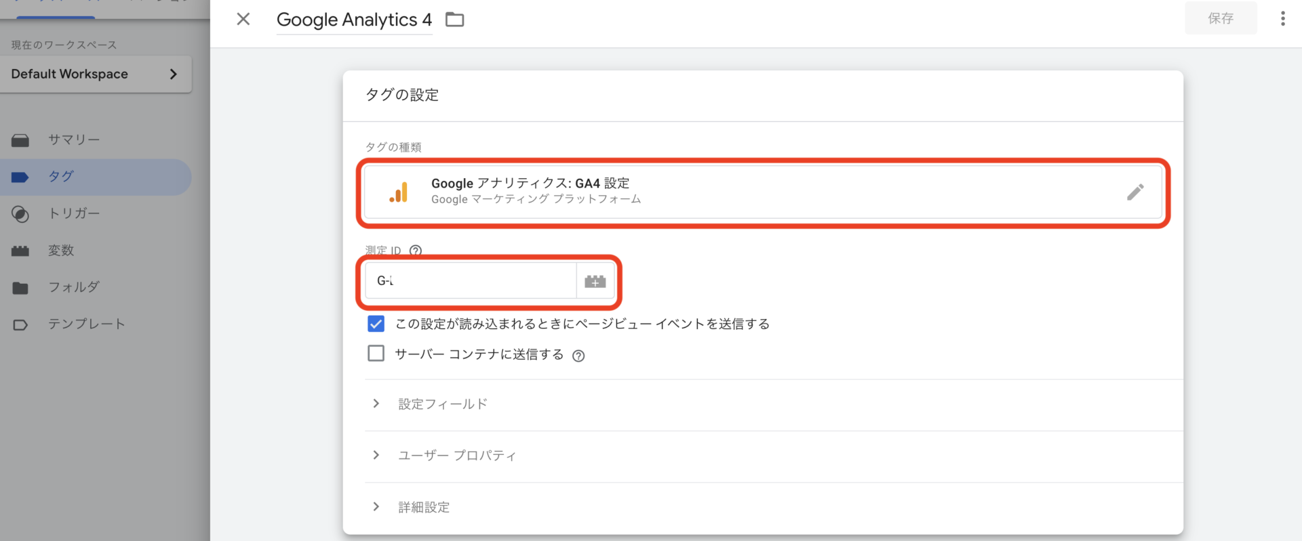Close the tag editor with the X icon
The width and height of the screenshot is (1302, 541).
(x=243, y=19)
